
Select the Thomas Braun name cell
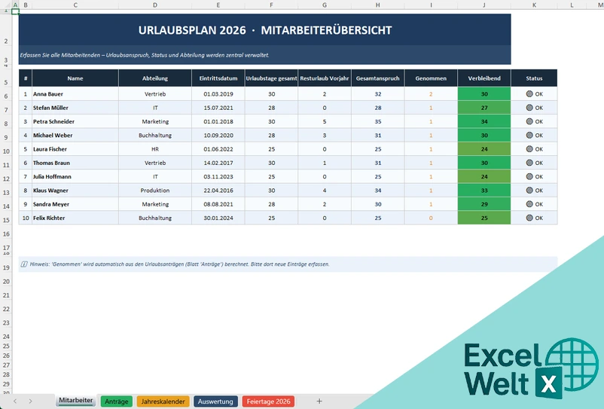pos(75,163)
